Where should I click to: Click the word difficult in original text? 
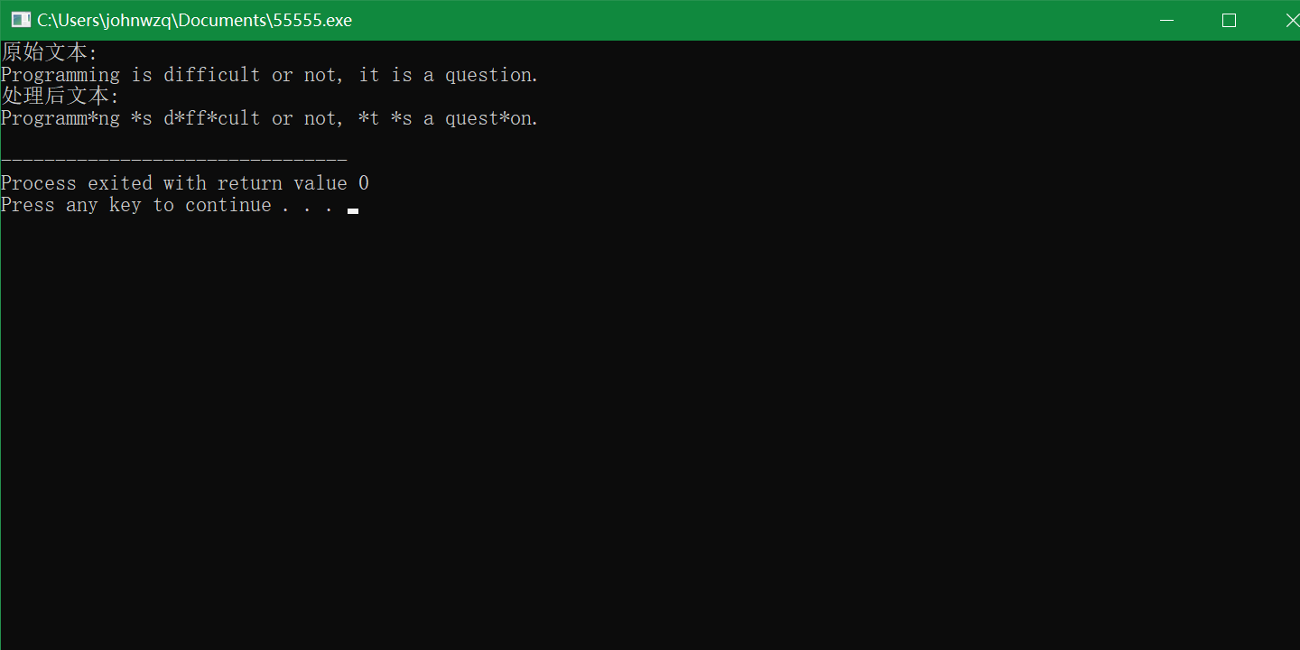[x=211, y=75]
